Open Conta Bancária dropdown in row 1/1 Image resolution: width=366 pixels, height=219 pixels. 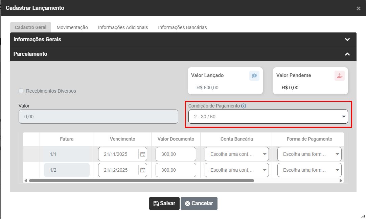tap(237, 154)
